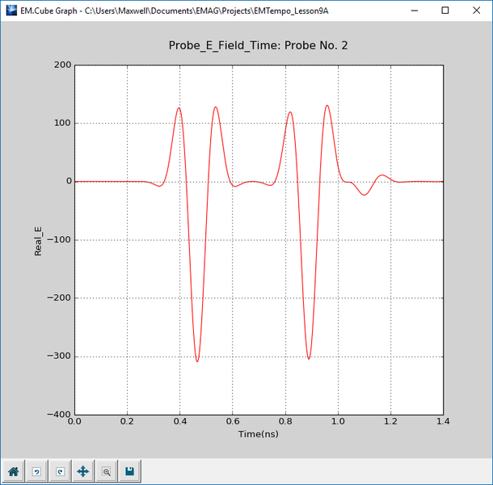493x485 pixels.
Task: Click the 'Real_E' y-axis label
Action: coord(38,240)
